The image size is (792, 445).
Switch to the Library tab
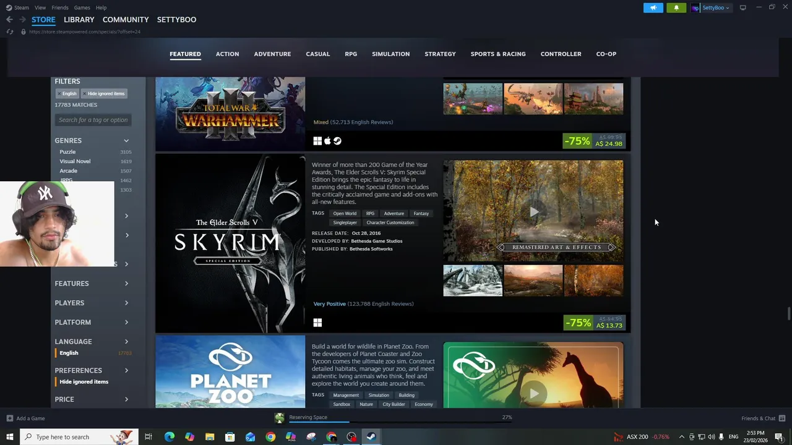(x=79, y=20)
